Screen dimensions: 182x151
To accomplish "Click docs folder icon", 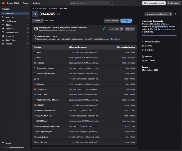I will (x=35, y=57).
